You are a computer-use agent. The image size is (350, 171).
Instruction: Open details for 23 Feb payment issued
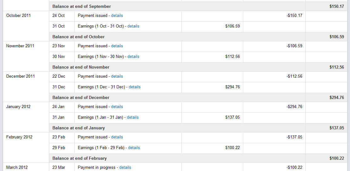point(117,137)
